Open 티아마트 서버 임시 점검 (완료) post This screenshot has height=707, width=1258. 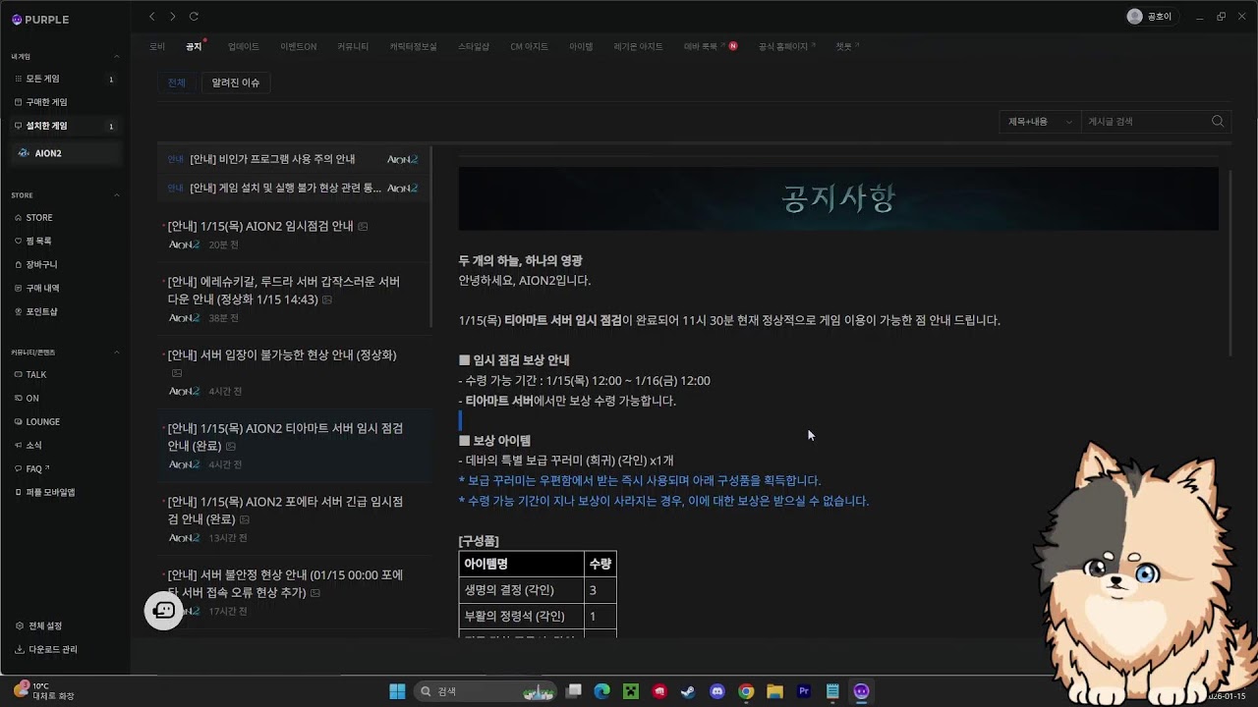pyautogui.click(x=293, y=446)
